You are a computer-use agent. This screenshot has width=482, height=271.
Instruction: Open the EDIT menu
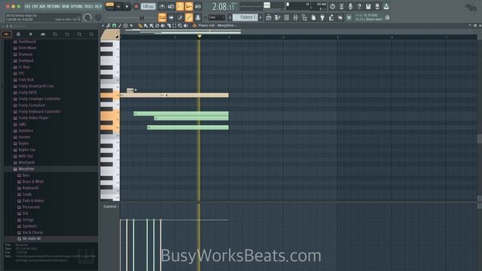(35, 7)
